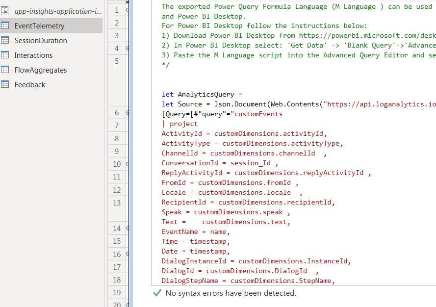Click the 'ChannelId = customDimensions.channelId' line
436x307 pixels.
(244, 153)
